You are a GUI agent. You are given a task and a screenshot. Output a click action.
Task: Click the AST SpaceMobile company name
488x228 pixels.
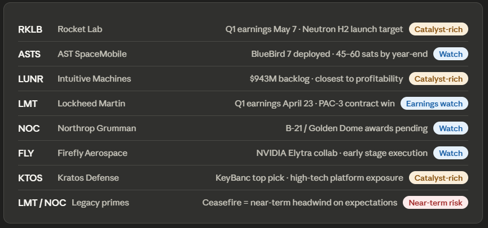click(x=92, y=54)
